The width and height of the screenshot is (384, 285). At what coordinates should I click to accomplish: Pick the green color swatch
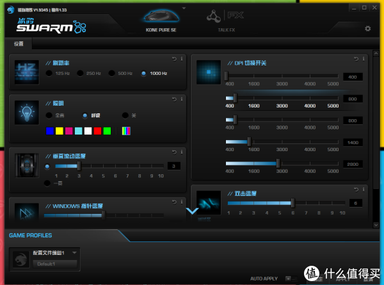coord(107,131)
